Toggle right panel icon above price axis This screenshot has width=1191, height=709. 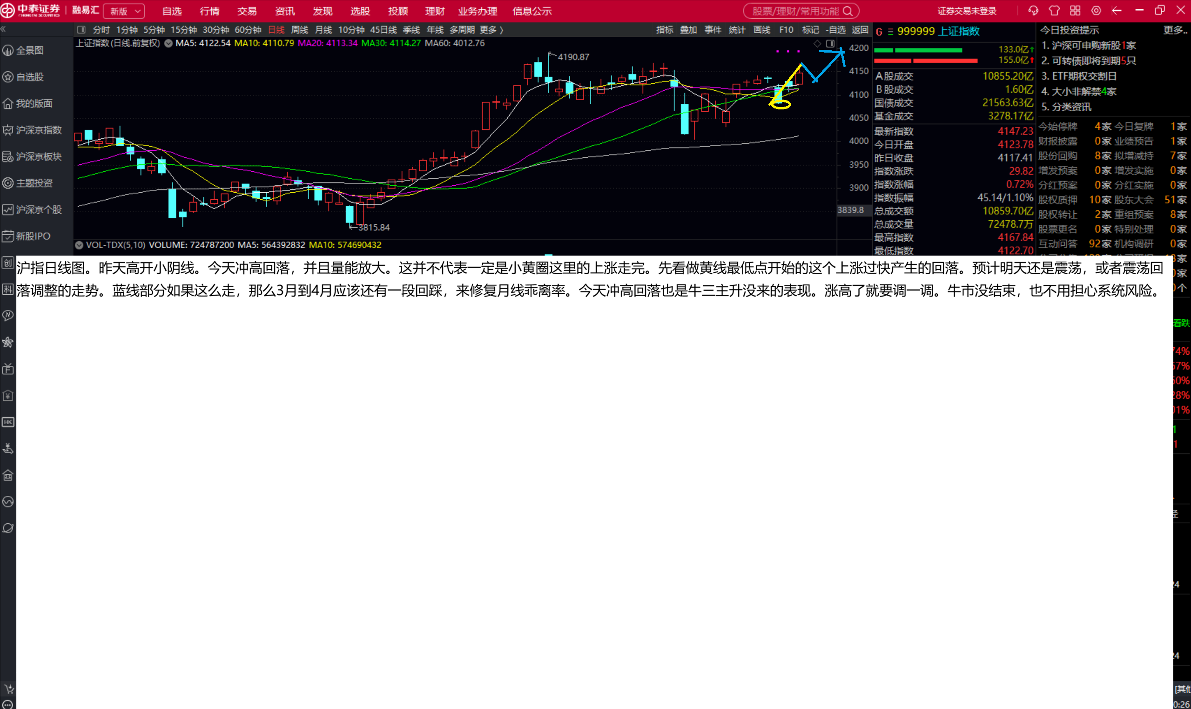[830, 43]
